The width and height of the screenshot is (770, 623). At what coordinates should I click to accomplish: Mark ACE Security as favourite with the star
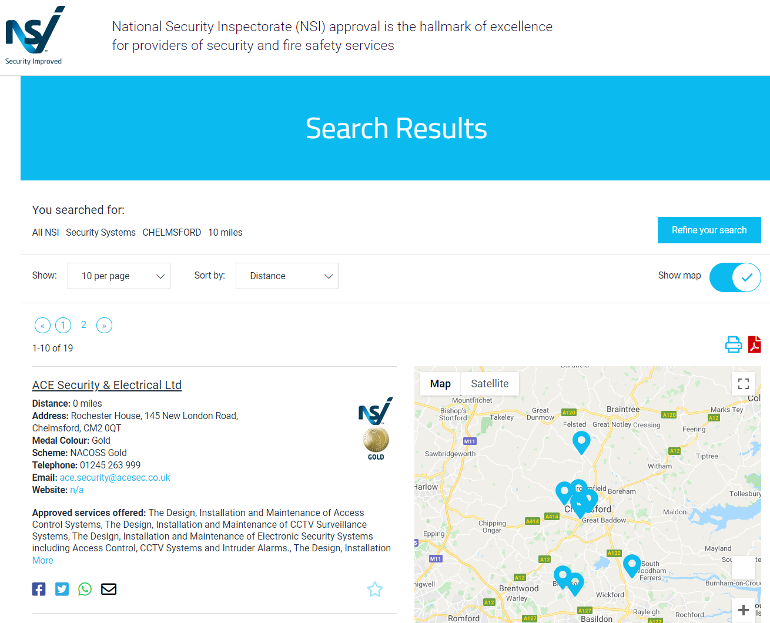[374, 589]
